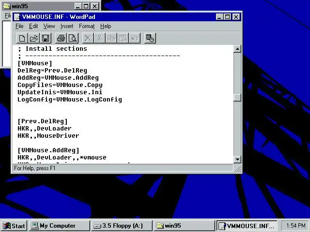
Task: Click the '[VMMouse.AddReg]' section header
Action: point(48,150)
